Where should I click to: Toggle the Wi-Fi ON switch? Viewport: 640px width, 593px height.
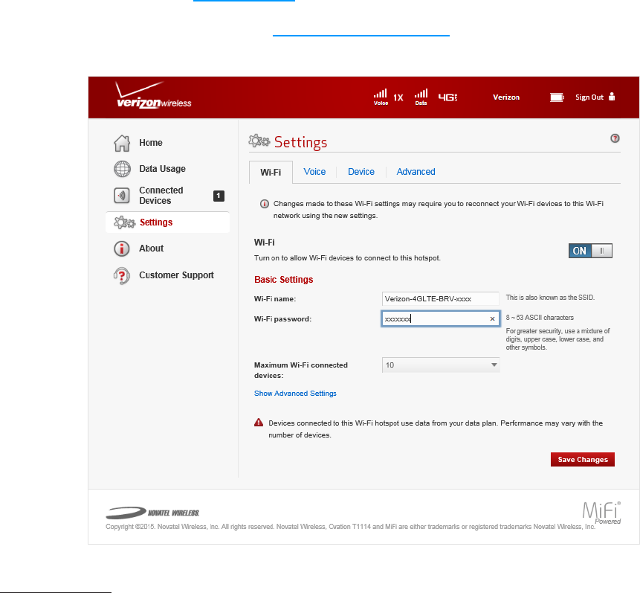tap(590, 251)
